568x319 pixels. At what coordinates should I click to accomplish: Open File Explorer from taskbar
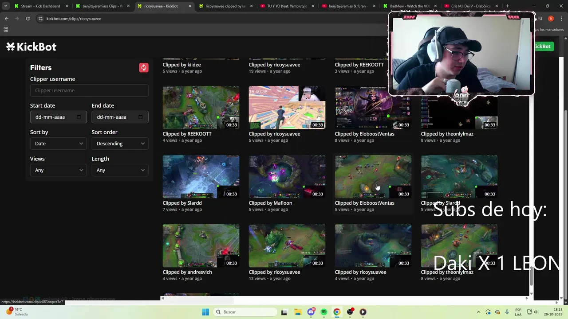click(x=298, y=312)
